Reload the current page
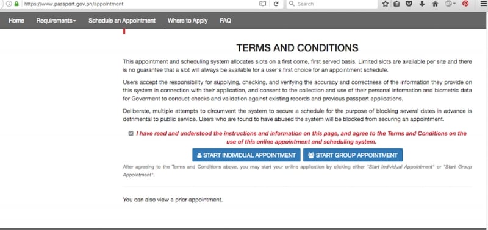Viewport: 488px width, 230px height. (276, 4)
